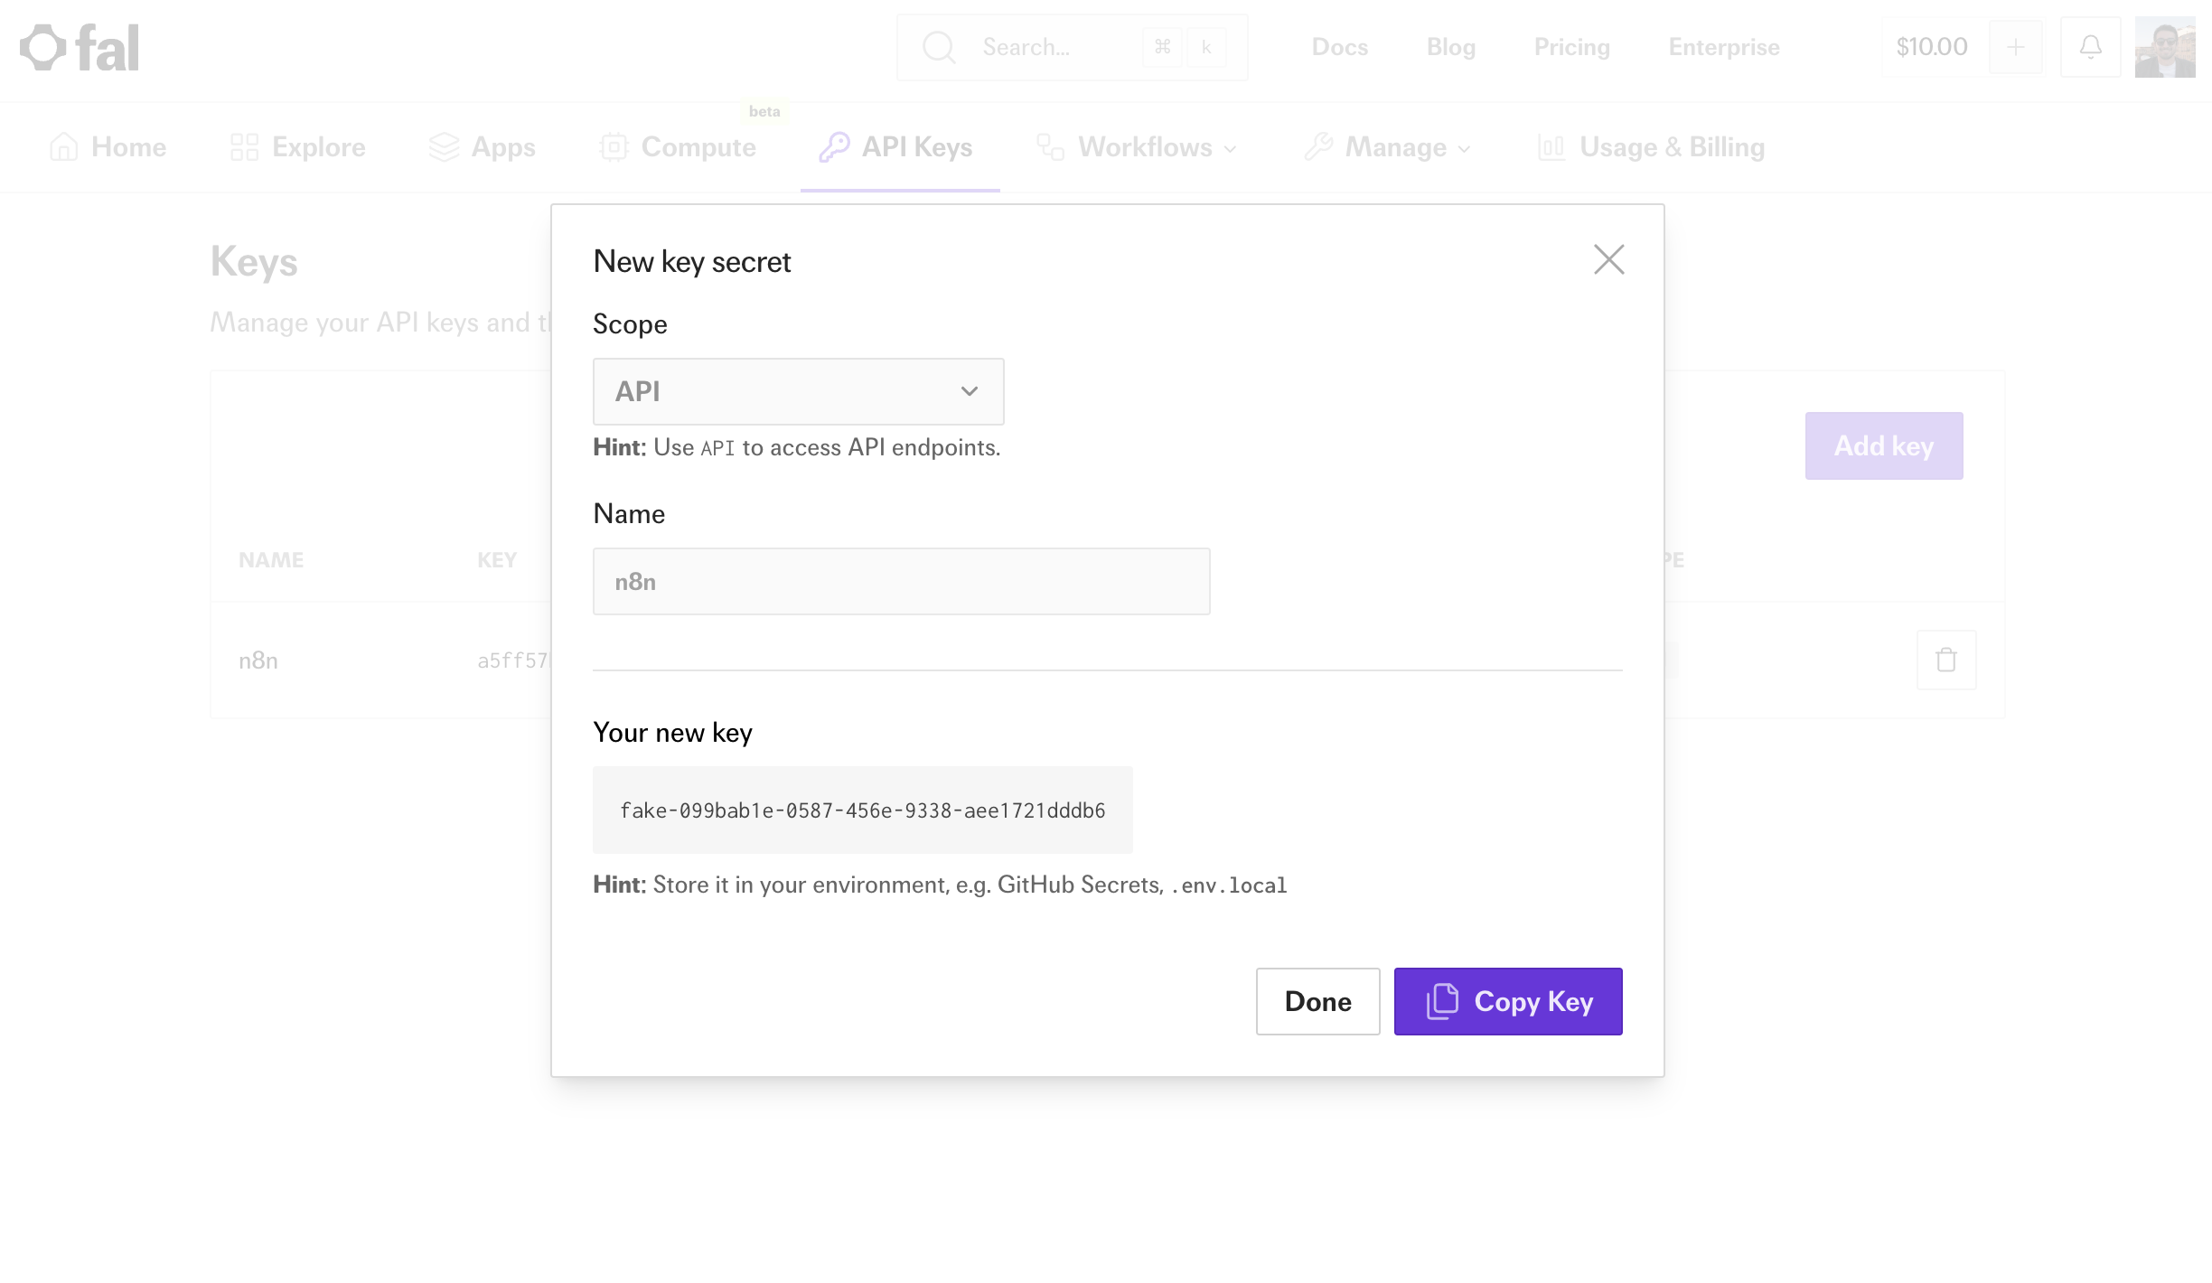Screen dimensions: 2212x1283
Task: Open the user profile avatar
Action: coord(2165,47)
